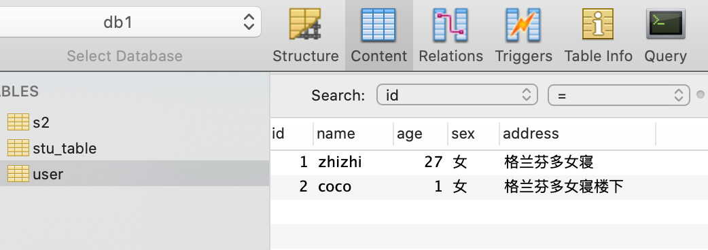The height and width of the screenshot is (250, 708).
Task: Sort by the name column header
Action: (x=353, y=134)
